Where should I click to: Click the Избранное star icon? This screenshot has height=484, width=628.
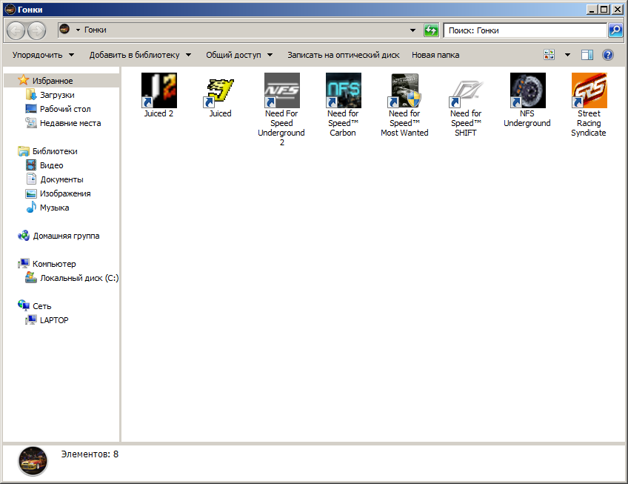(23, 80)
